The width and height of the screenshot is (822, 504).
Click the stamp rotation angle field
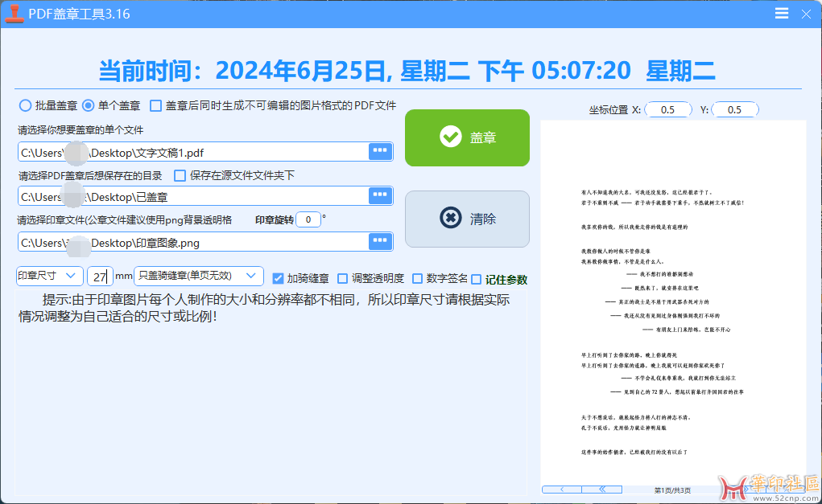(308, 219)
